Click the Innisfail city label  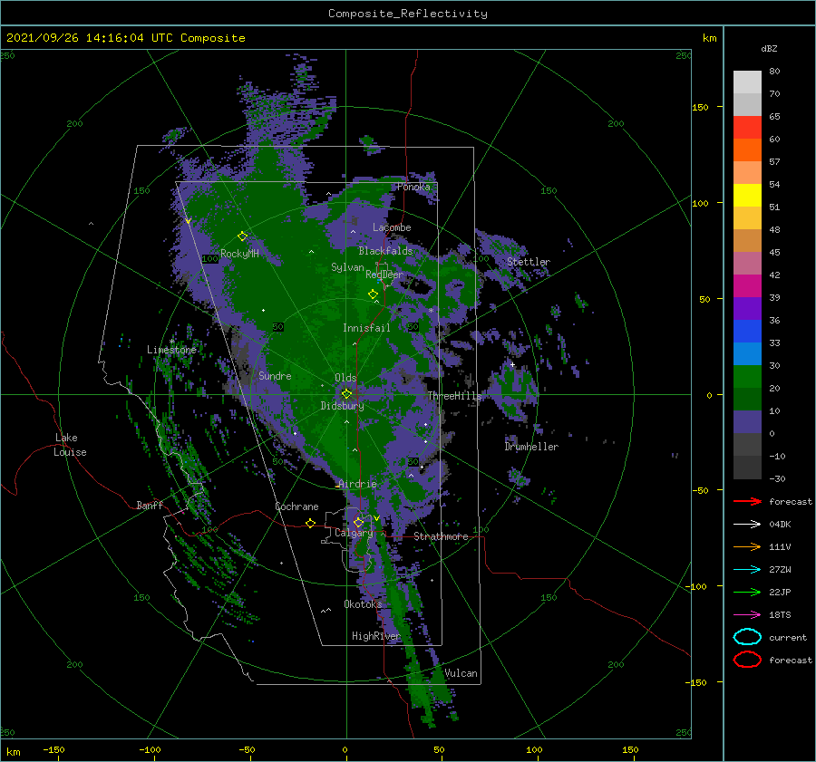coord(366,328)
